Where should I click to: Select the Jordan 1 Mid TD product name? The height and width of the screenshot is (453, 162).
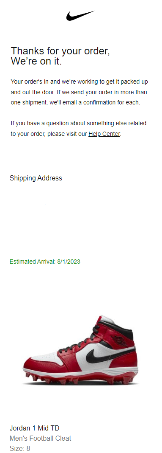click(35, 428)
